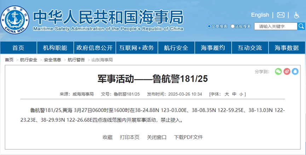306x155 pixels.
Task: Click the article title 军事活动——鲁航警181/25
Action: (x=153, y=79)
